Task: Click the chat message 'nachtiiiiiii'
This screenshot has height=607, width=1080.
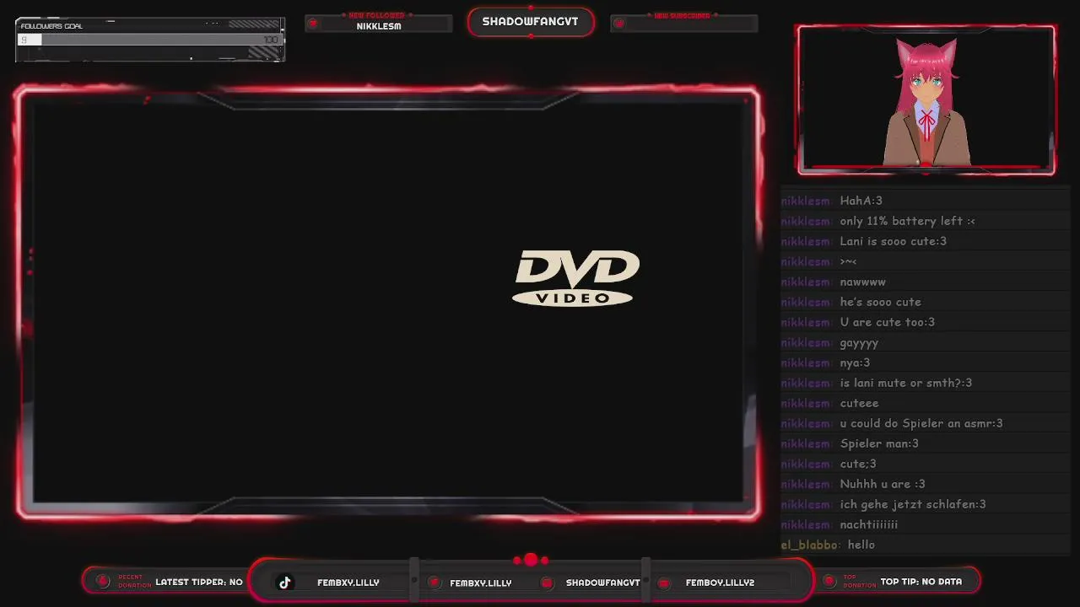Action: pyautogui.click(x=868, y=524)
